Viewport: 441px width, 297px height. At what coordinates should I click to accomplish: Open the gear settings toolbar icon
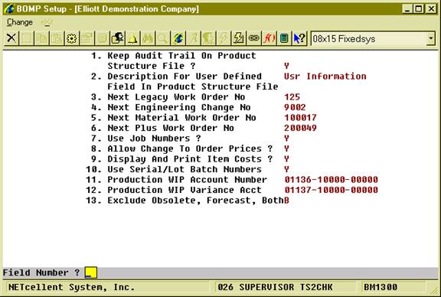point(72,38)
